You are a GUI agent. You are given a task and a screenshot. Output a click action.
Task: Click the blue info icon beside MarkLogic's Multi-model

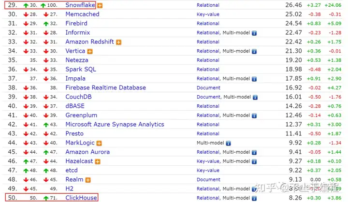point(228,143)
